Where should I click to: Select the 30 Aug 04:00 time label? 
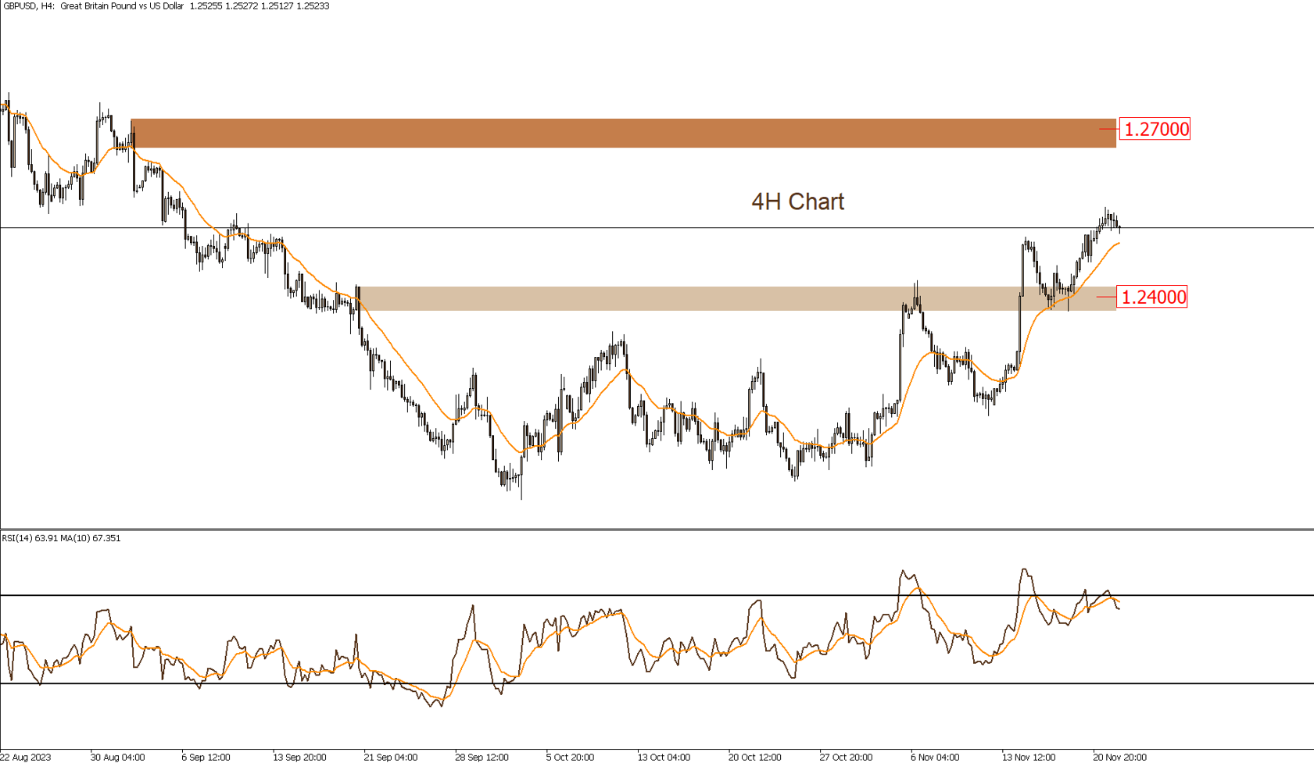tap(117, 757)
